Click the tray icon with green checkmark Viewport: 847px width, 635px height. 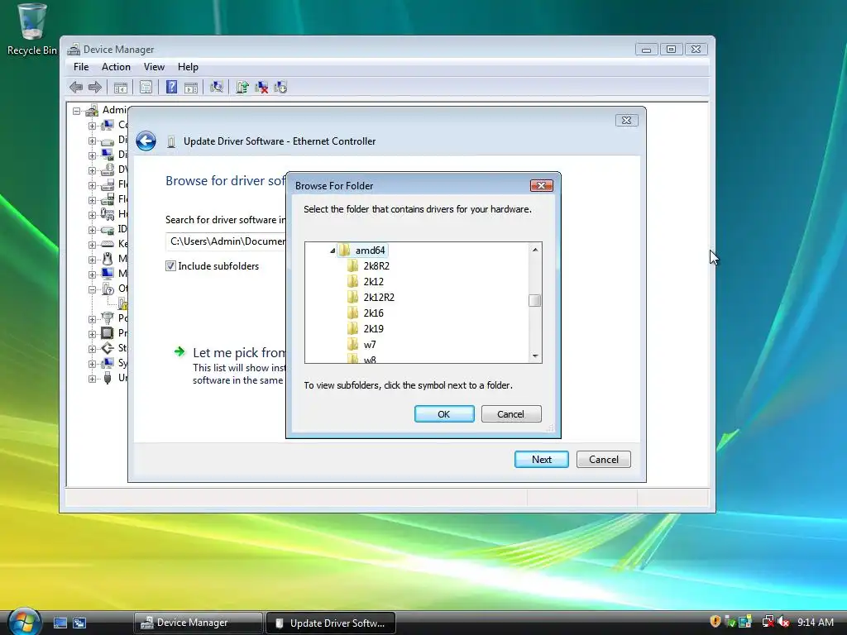730,622
